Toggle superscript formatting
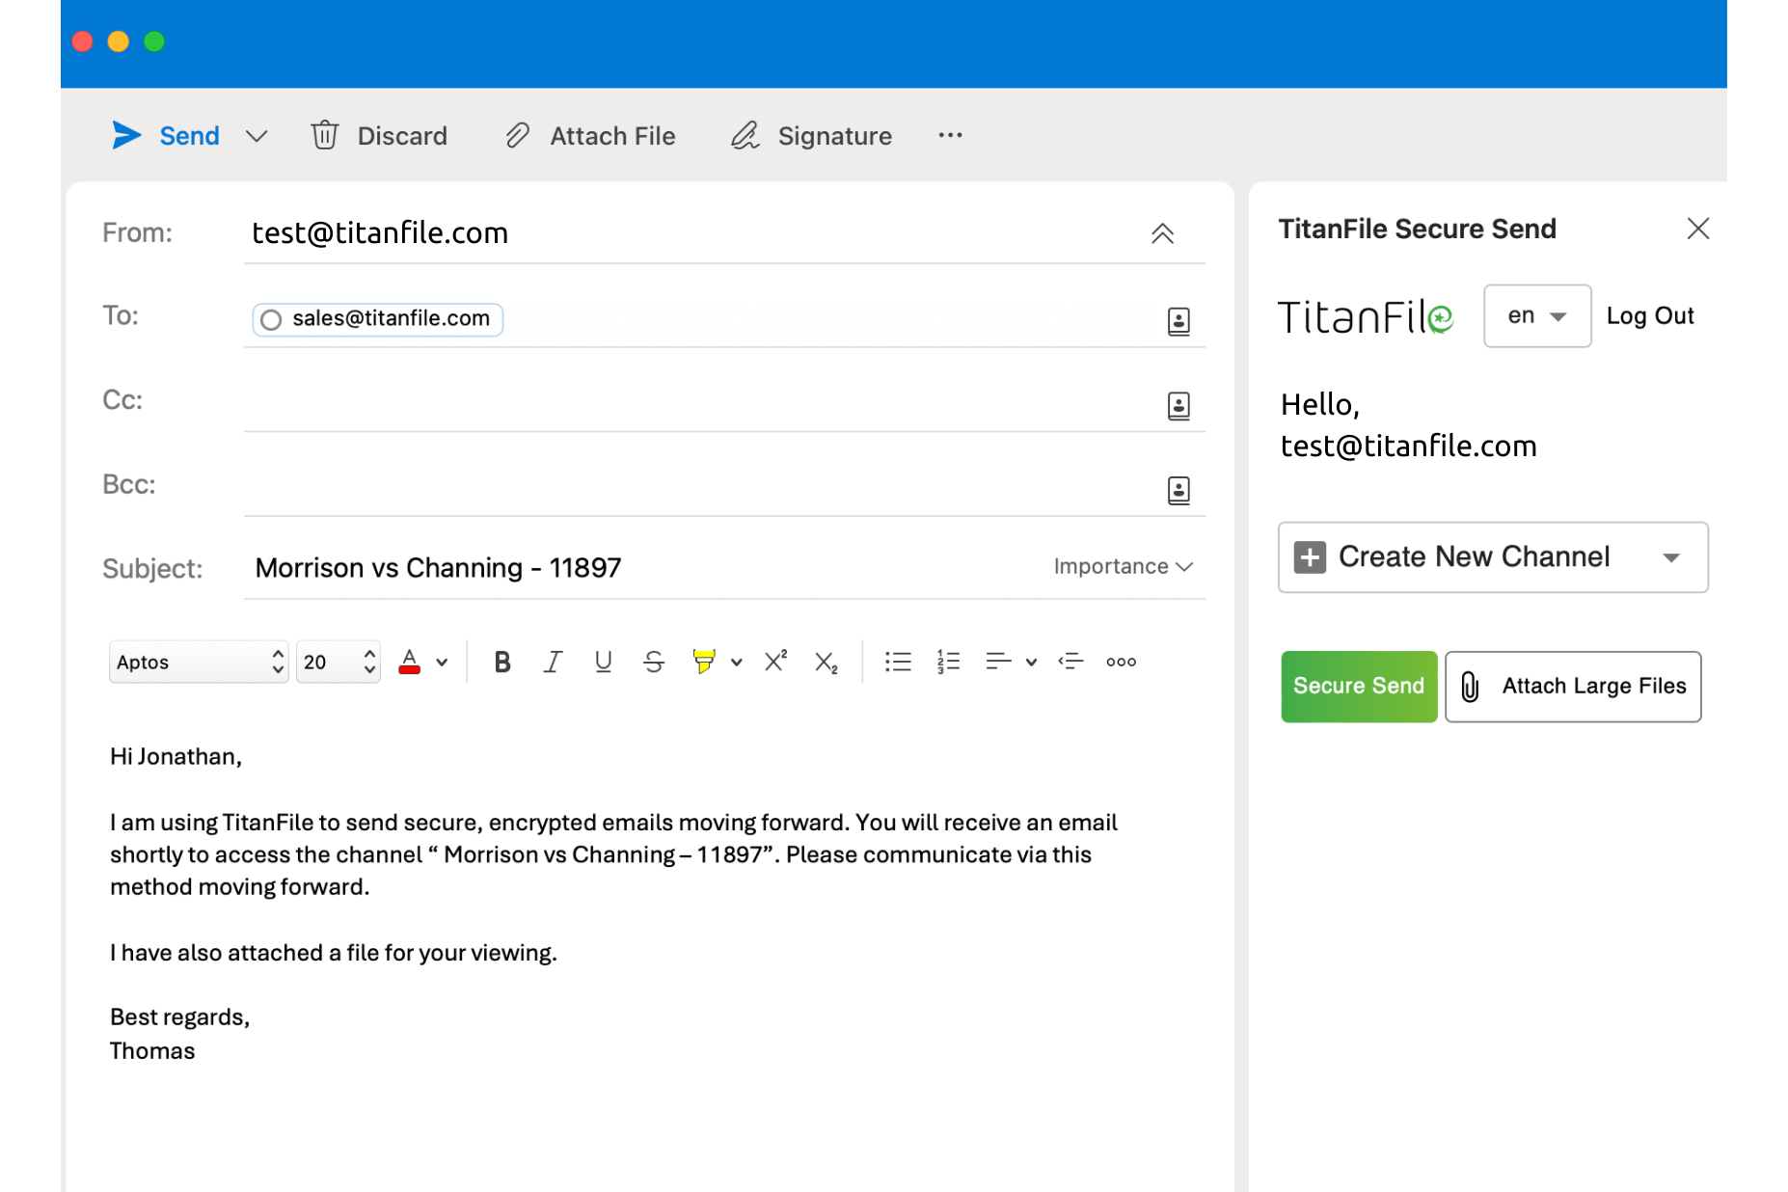Viewport: 1788px width, 1192px height. [x=776, y=661]
